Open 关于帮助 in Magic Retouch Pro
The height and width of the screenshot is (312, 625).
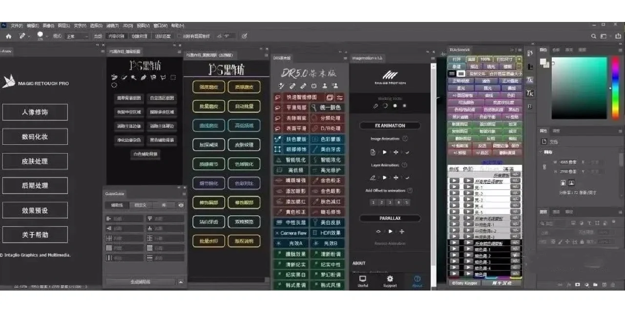[35, 234]
